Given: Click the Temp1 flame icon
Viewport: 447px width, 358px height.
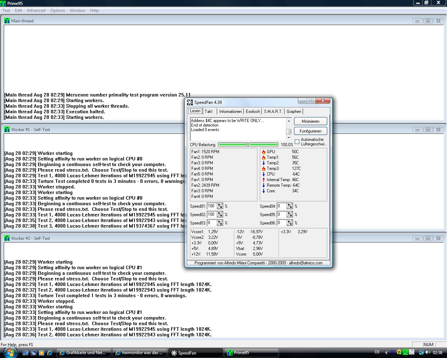Looking at the screenshot, I should 264,158.
